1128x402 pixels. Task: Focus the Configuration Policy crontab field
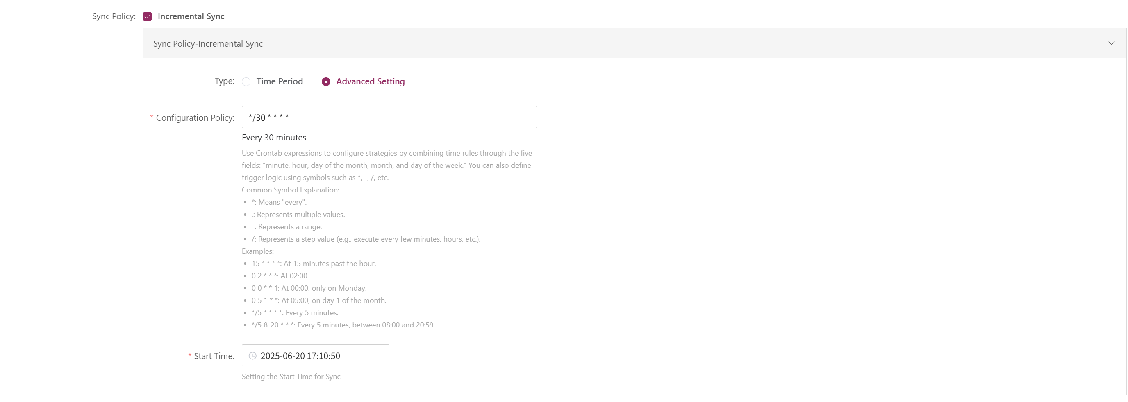389,117
